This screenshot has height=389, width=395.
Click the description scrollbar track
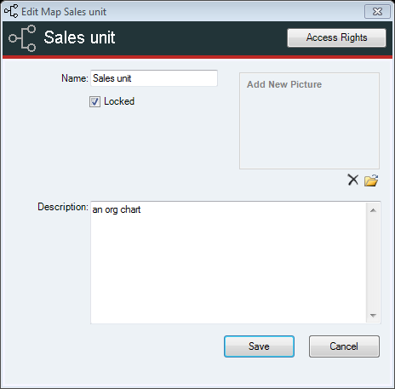373,263
